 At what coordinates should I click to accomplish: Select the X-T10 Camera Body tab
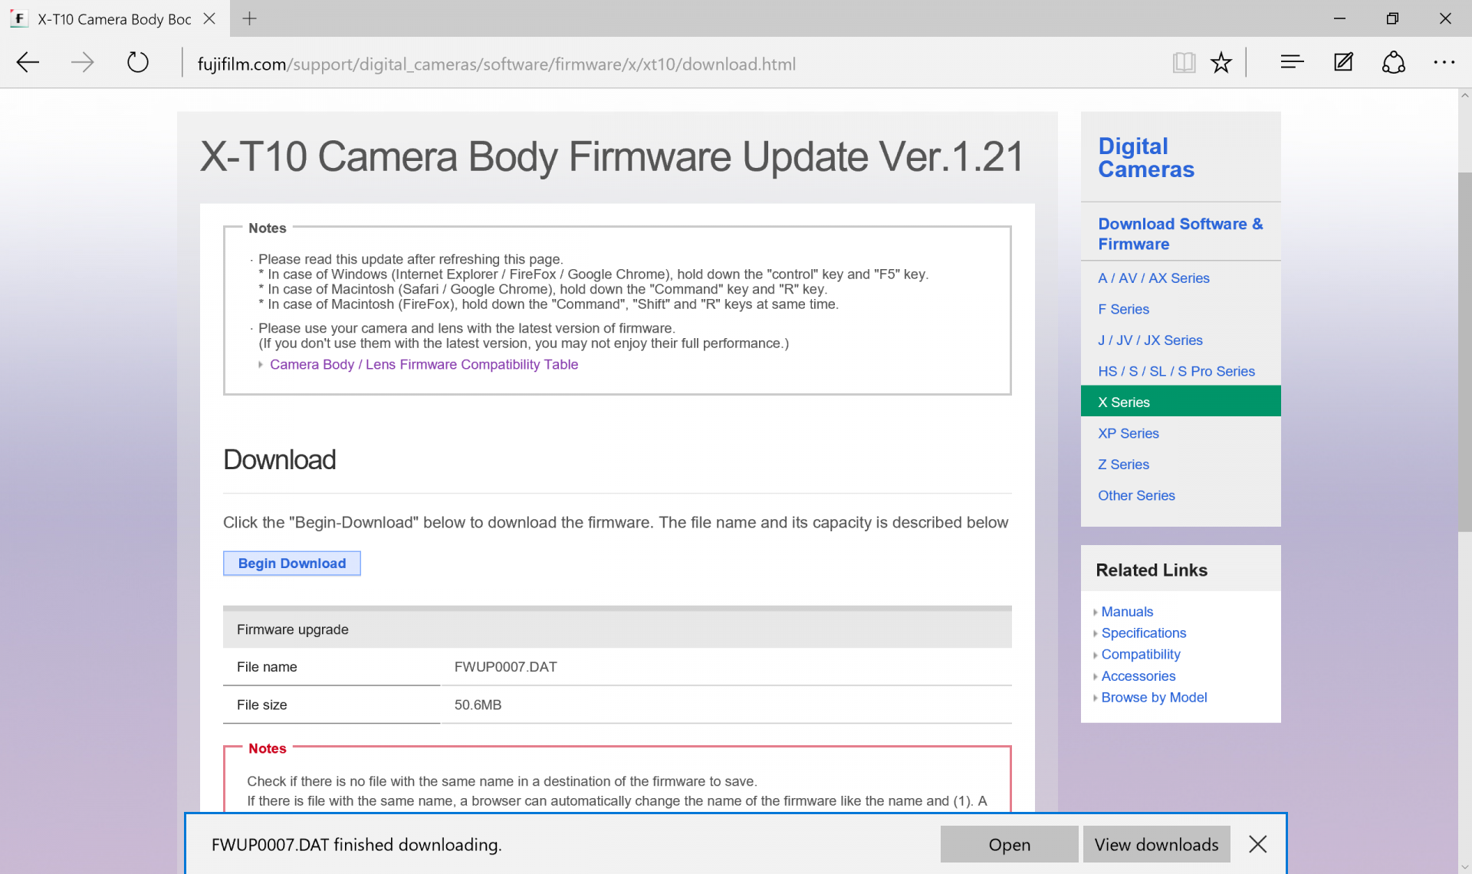(x=115, y=18)
